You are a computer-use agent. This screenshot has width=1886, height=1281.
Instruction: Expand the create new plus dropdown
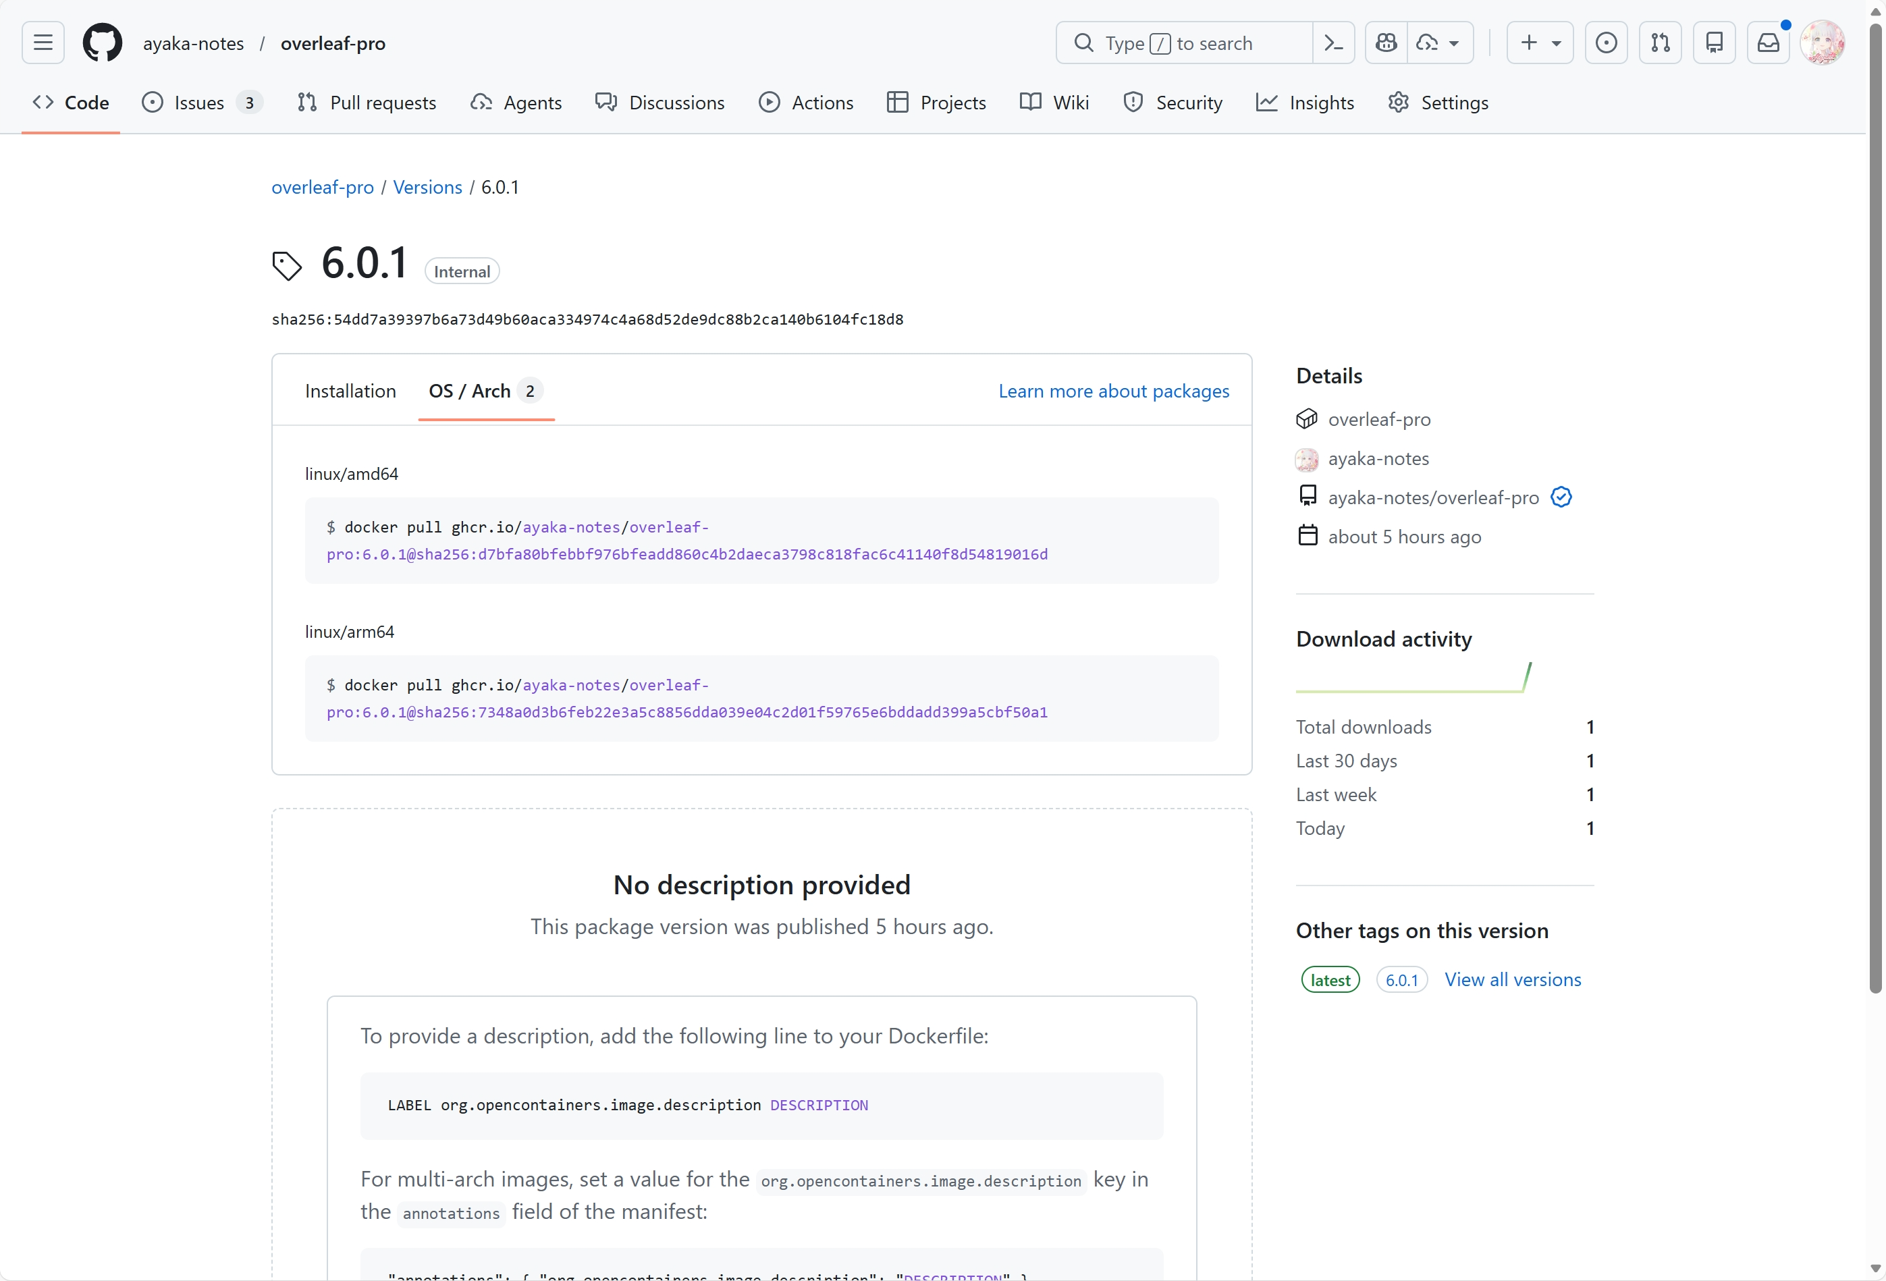click(1540, 43)
